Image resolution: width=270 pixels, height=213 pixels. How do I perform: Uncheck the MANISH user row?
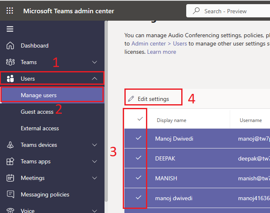click(x=139, y=178)
